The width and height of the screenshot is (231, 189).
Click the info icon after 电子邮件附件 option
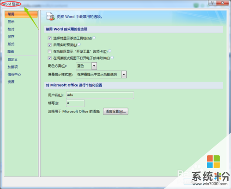point(112,57)
